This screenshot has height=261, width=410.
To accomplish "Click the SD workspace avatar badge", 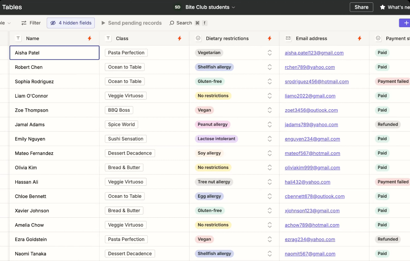I will pos(177,7).
